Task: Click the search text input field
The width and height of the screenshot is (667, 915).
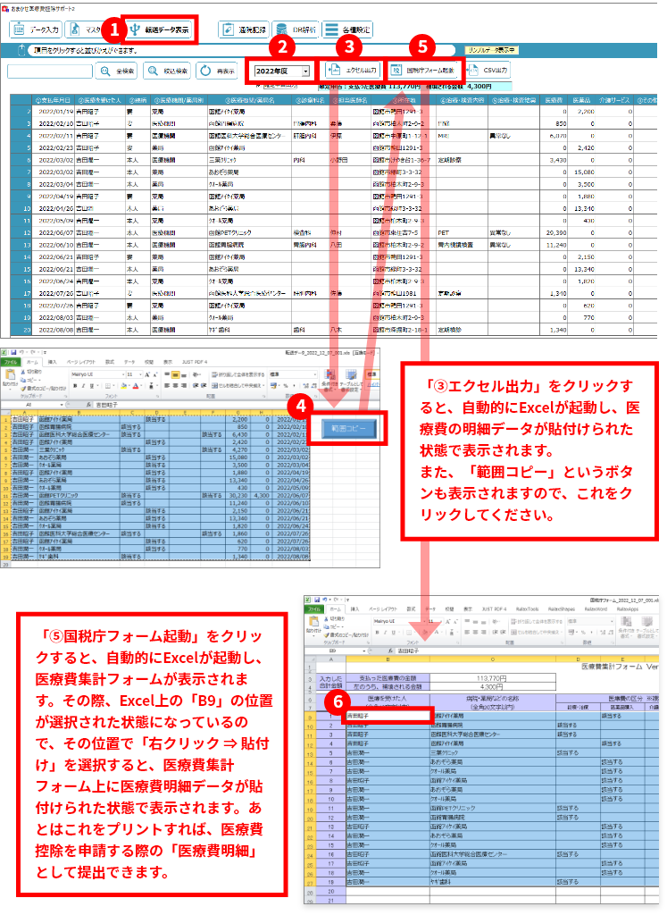Action: (48, 71)
